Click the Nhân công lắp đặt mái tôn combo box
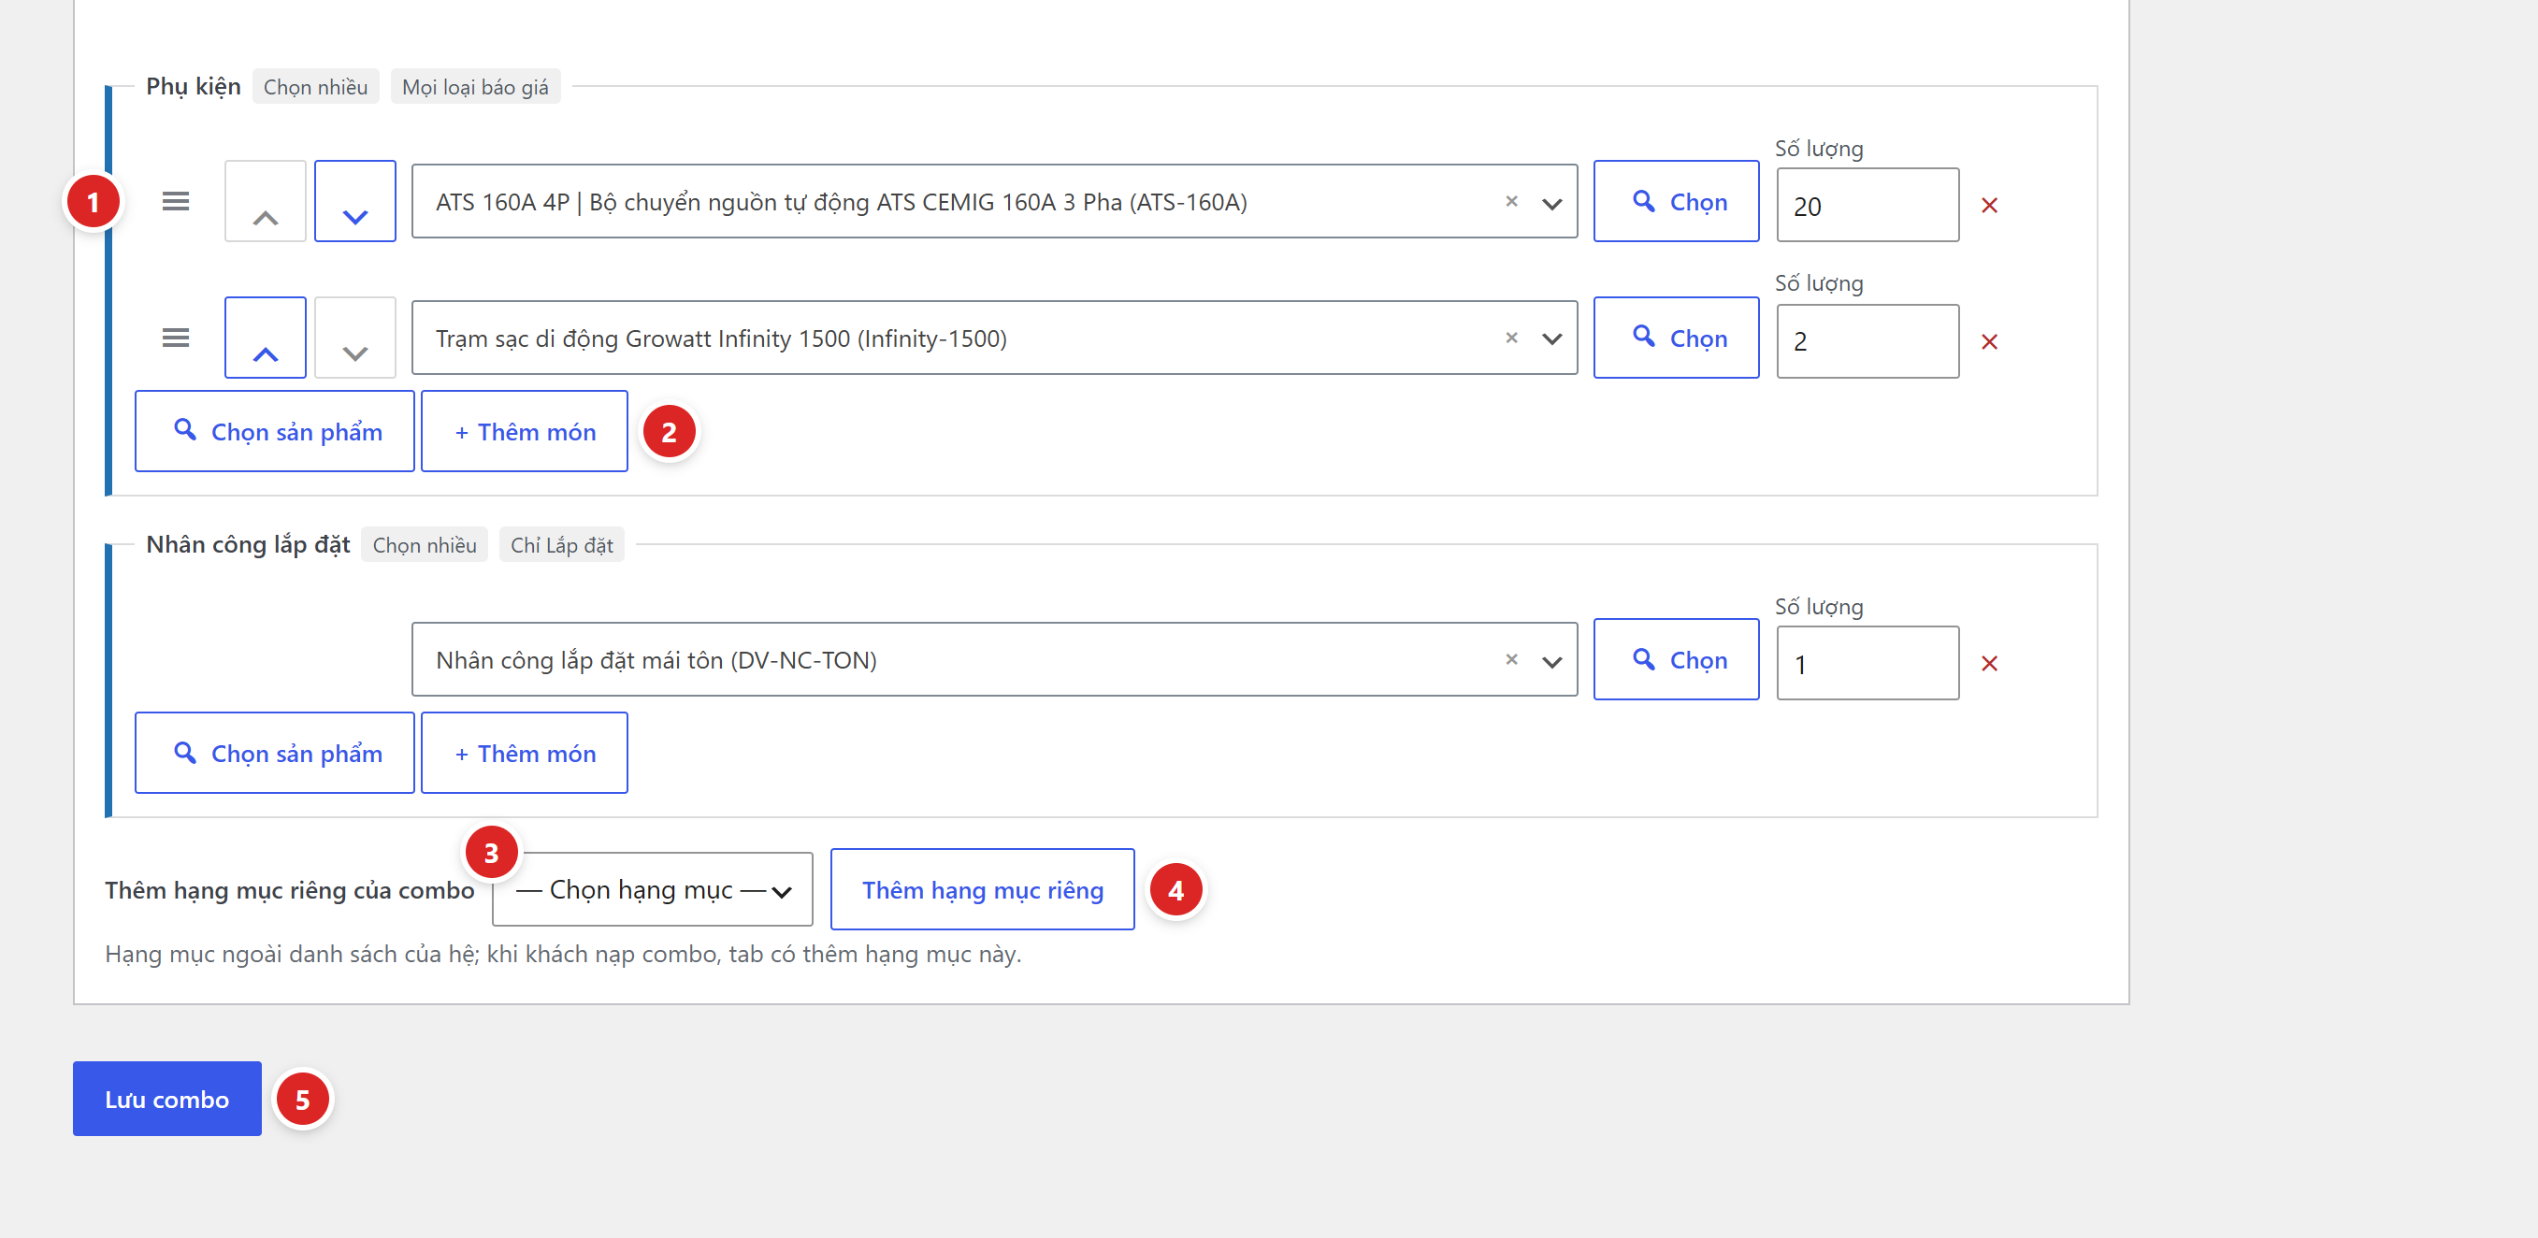The image size is (2538, 1238). click(x=994, y=659)
